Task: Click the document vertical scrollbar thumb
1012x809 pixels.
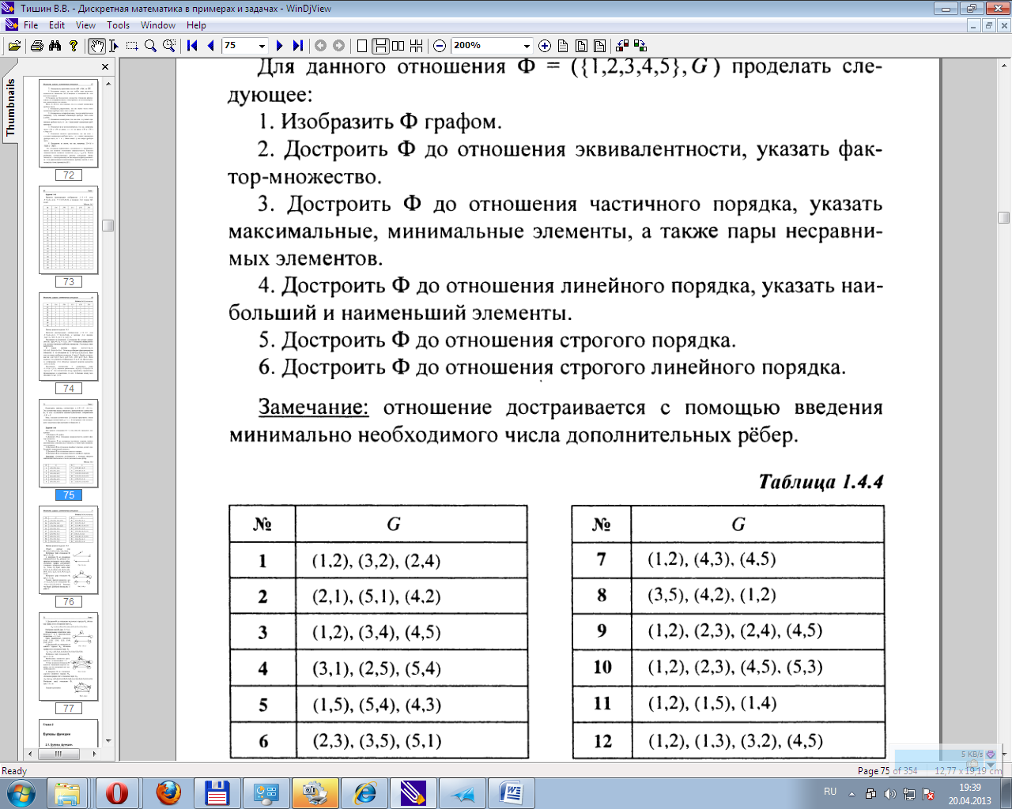Action: (1004, 217)
